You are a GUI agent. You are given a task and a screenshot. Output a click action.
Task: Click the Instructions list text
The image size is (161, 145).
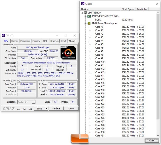pyautogui.click(x=47, y=74)
